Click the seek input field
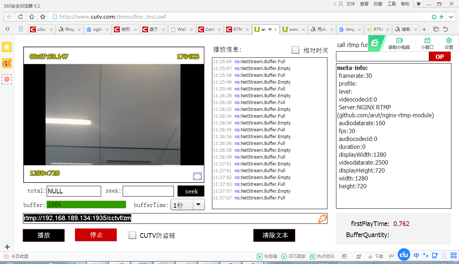 pyautogui.click(x=148, y=191)
